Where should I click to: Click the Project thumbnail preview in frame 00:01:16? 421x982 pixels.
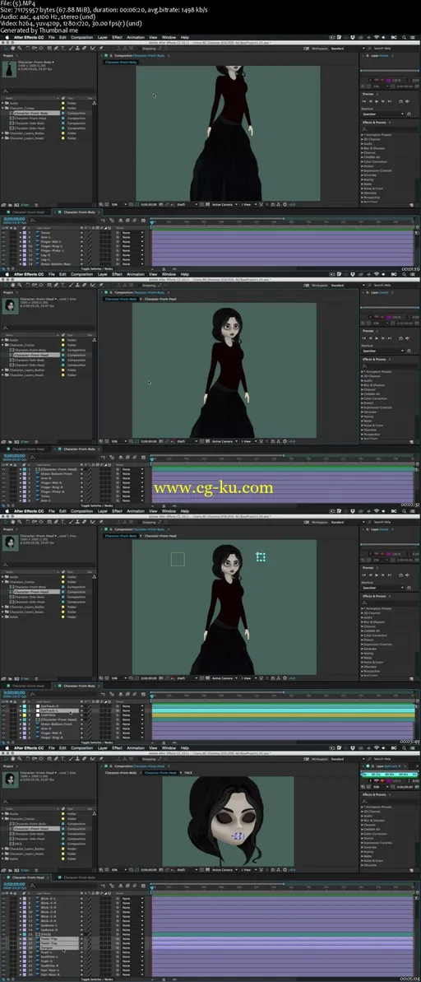click(x=9, y=69)
